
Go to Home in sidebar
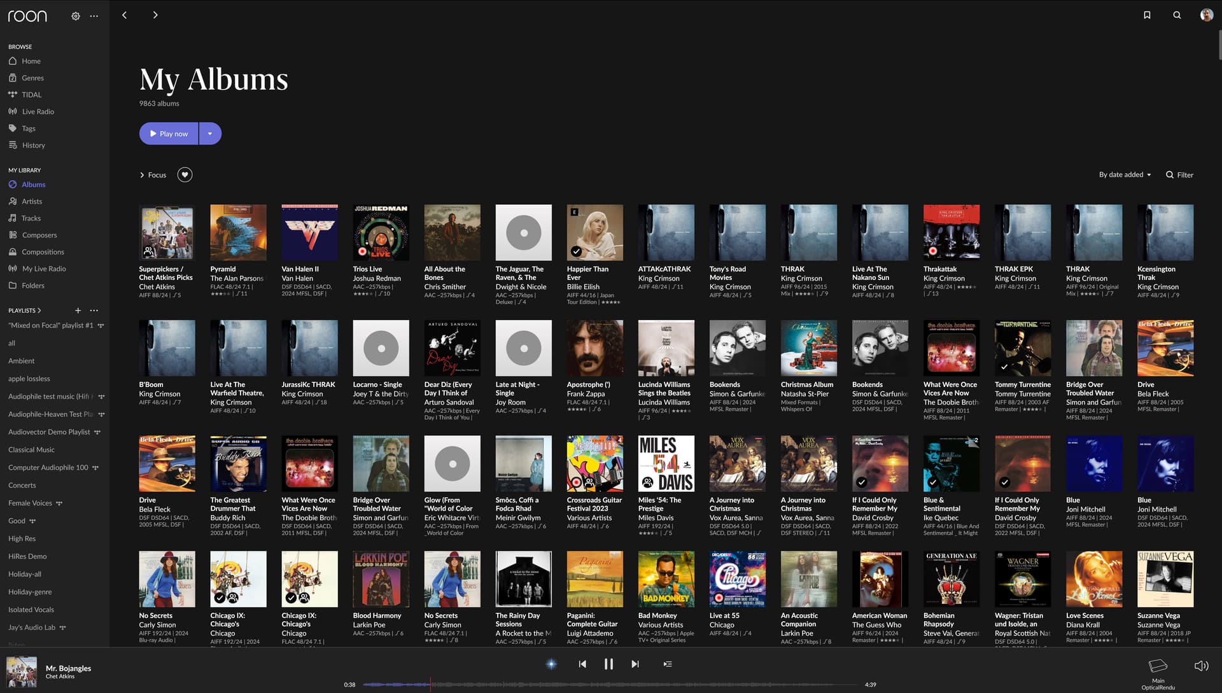tap(31, 61)
